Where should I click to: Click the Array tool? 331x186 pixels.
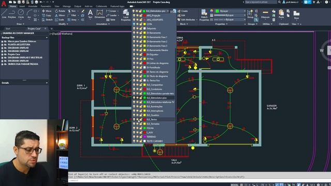tap(72, 20)
